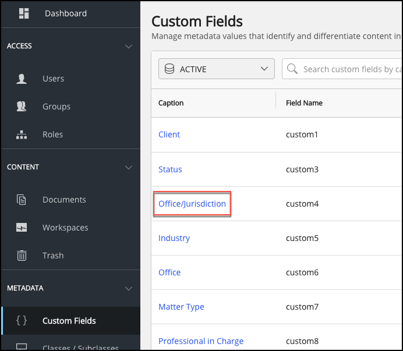Screen dimensions: 403x351
Task: Go to Groups in sidebar
Action: tap(56, 107)
